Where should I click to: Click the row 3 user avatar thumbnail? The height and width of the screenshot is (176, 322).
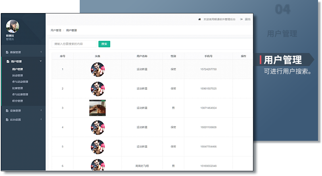97,108
